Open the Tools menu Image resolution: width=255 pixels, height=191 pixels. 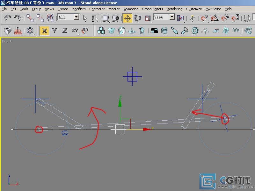pyautogui.click(x=24, y=9)
